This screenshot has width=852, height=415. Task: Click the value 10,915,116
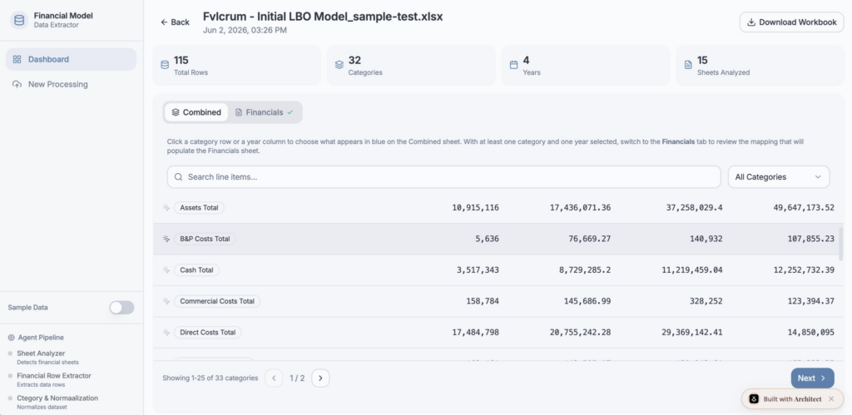[475, 208]
